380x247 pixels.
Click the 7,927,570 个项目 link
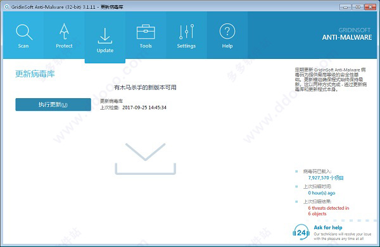[326, 178]
